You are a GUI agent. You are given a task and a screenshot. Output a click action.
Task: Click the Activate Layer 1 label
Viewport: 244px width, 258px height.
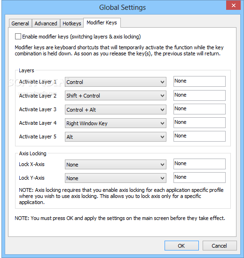(x=38, y=82)
